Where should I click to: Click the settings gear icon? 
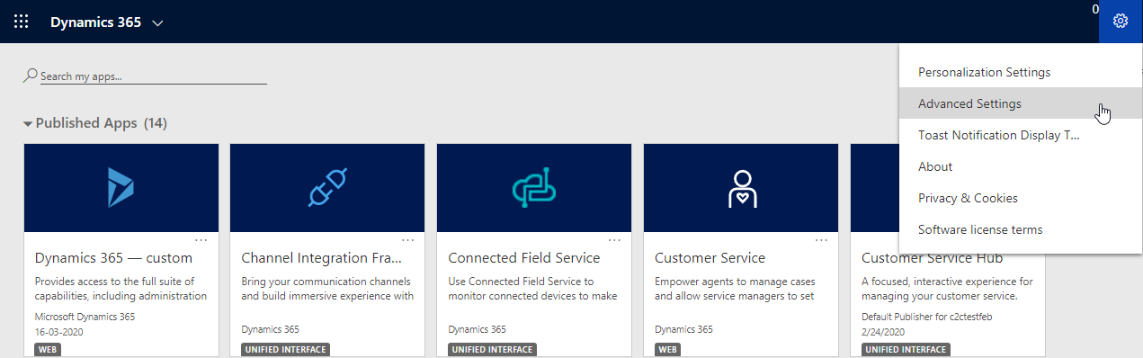[x=1121, y=22]
